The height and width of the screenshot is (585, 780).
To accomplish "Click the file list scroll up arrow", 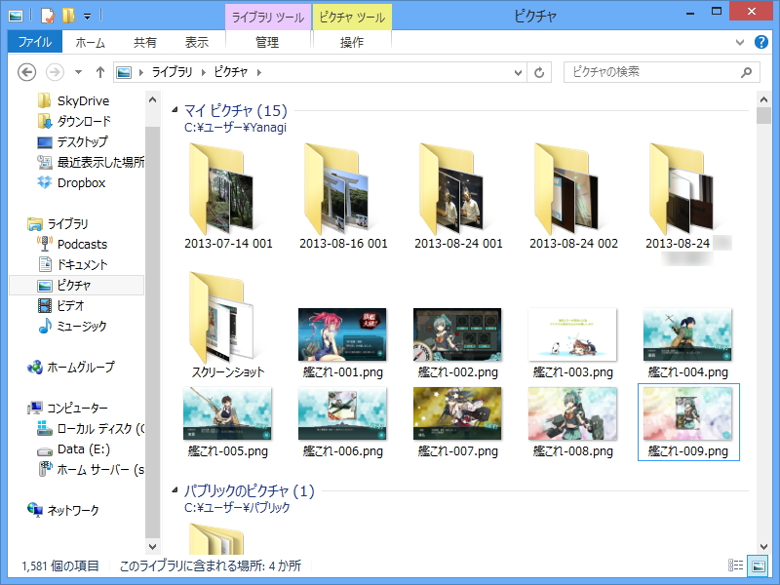I will 763,99.
